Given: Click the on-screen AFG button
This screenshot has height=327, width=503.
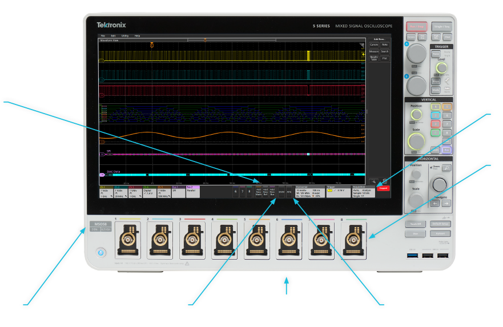Looking at the screenshot, I should click(289, 192).
